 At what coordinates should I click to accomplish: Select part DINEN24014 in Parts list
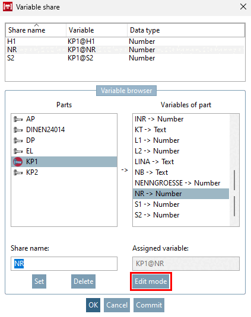tap(64, 130)
